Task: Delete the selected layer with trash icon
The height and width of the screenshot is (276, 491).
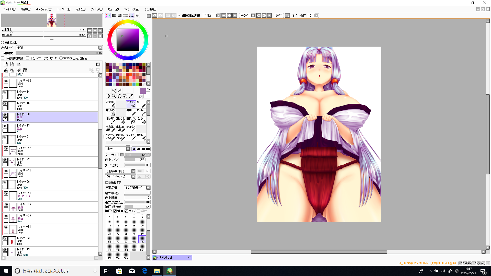Action: (x=25, y=70)
